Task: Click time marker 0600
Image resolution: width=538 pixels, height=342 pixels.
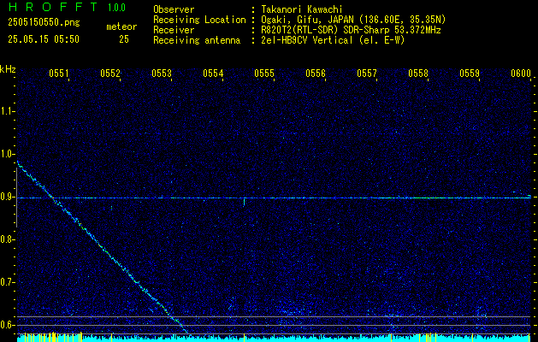Action: (x=521, y=73)
